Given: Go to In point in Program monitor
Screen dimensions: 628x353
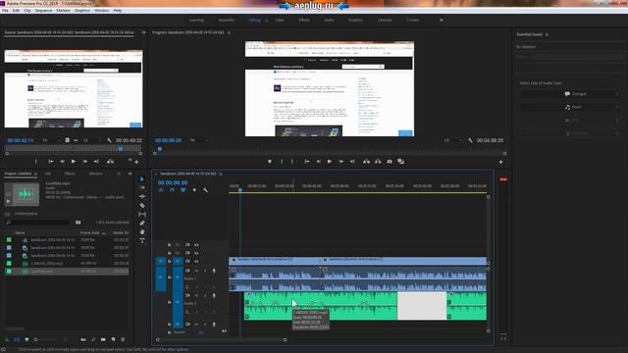Looking at the screenshot, I should click(x=307, y=161).
